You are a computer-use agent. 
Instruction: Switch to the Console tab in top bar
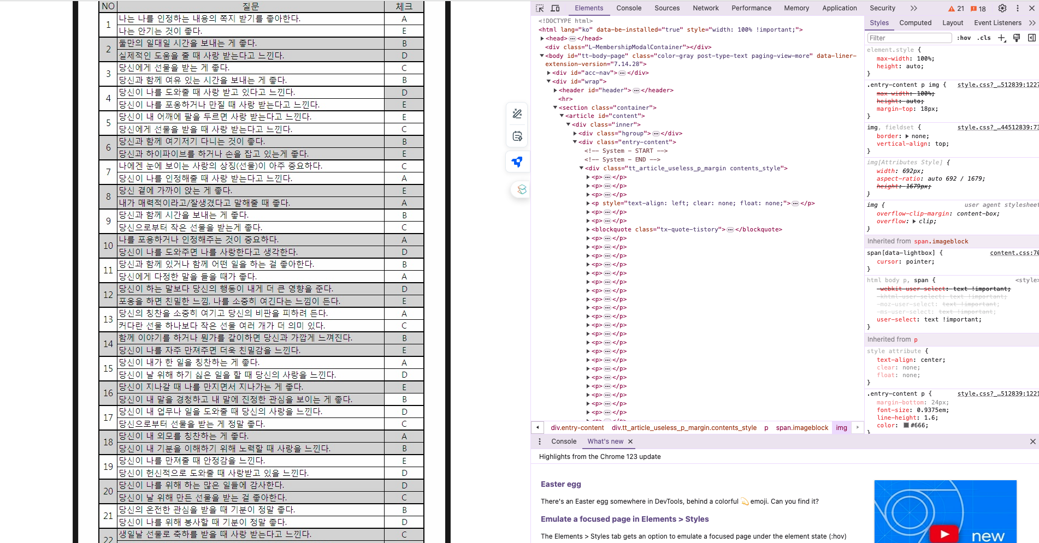(x=629, y=8)
